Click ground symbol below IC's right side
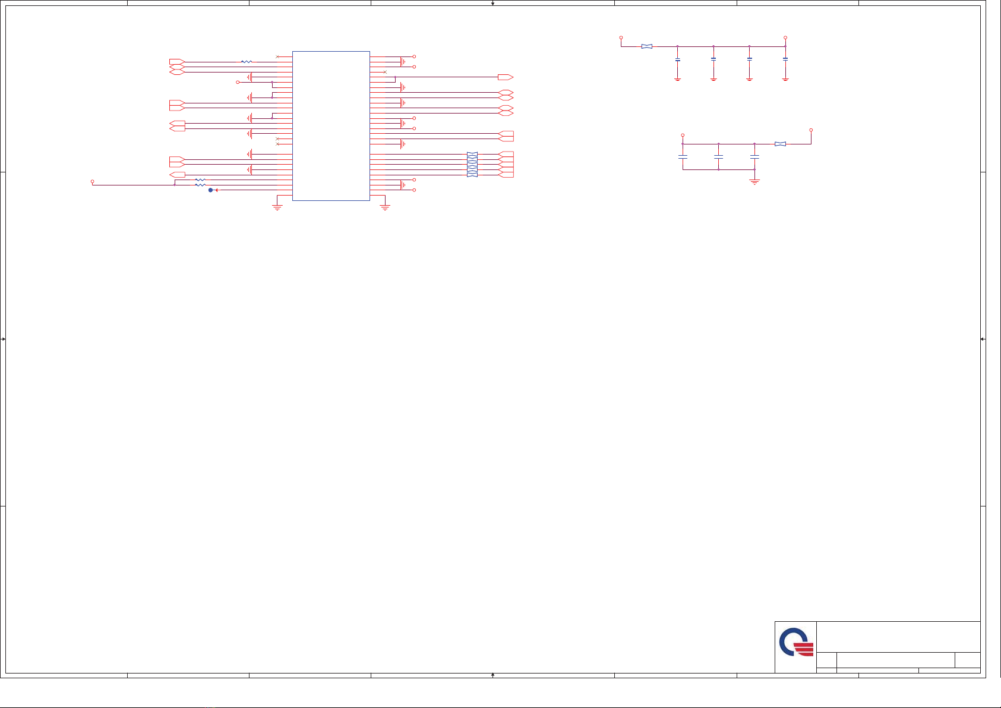The image size is (1001, 708). 385,207
